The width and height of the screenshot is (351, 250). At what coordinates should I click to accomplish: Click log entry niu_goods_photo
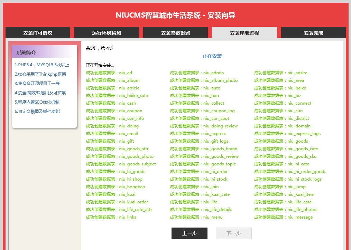(x=120, y=156)
